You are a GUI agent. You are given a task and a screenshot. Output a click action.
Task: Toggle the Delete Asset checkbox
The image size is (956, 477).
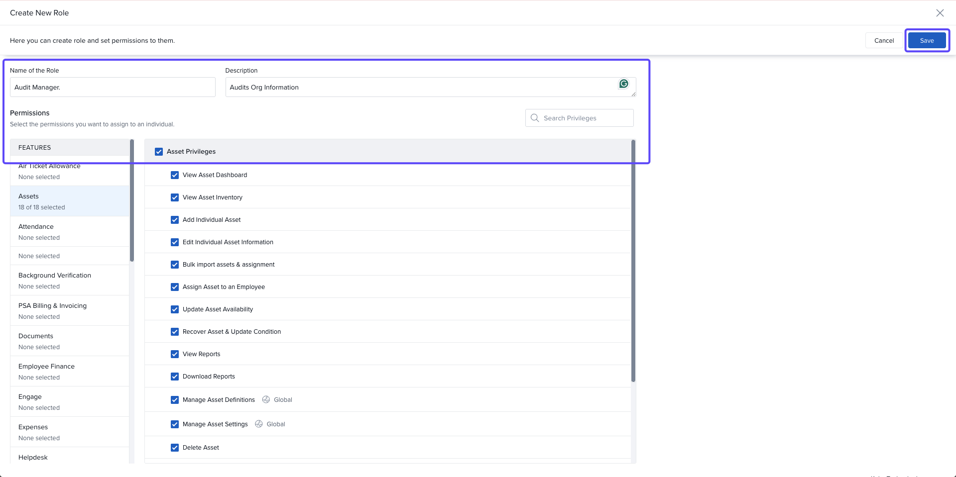tap(175, 448)
